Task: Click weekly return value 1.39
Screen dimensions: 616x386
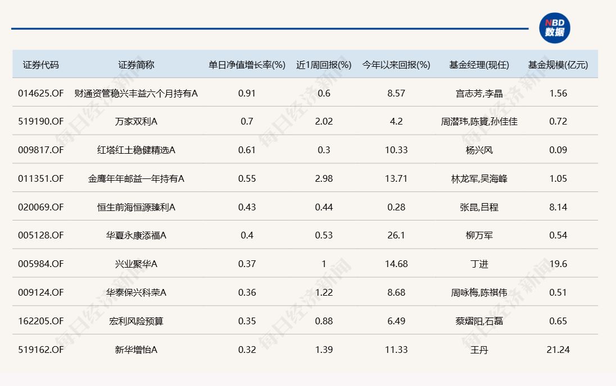Action: (324, 350)
